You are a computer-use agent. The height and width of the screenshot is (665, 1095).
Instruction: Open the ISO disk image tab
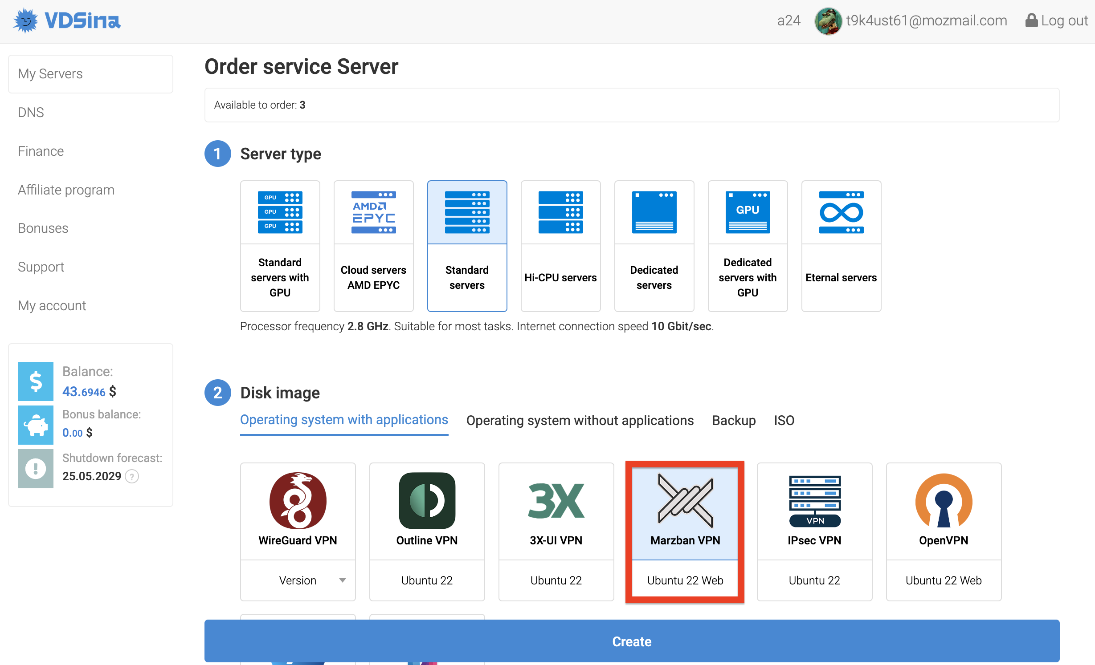[x=784, y=420]
